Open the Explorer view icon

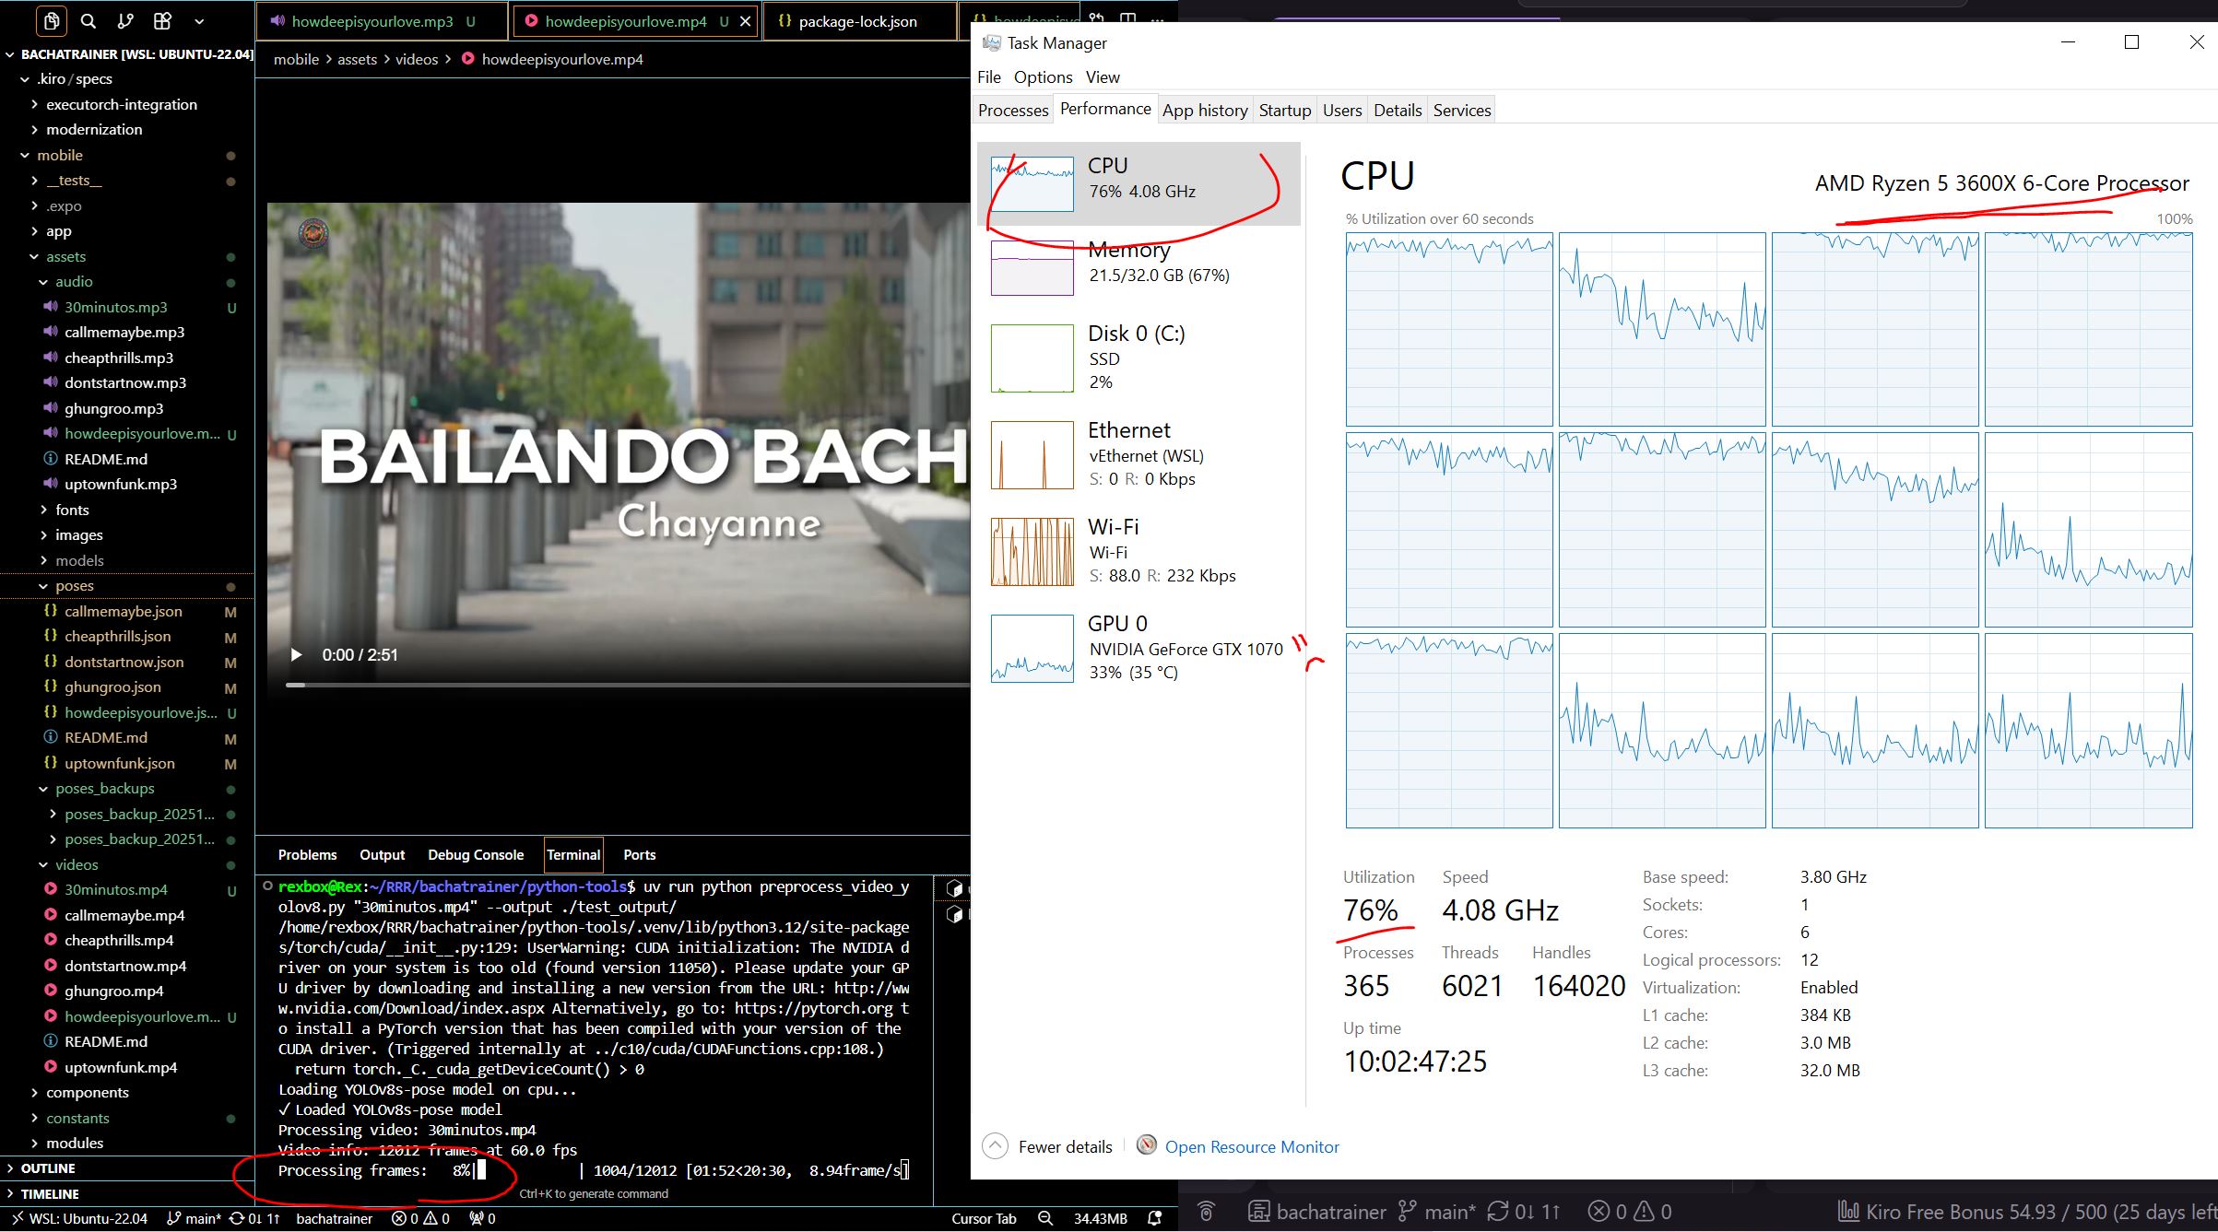52,20
